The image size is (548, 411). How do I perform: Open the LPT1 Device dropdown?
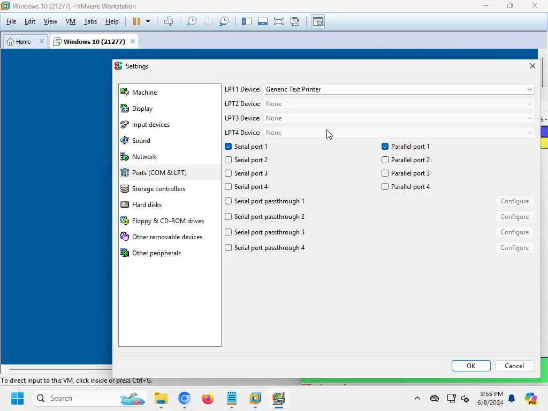pyautogui.click(x=399, y=89)
